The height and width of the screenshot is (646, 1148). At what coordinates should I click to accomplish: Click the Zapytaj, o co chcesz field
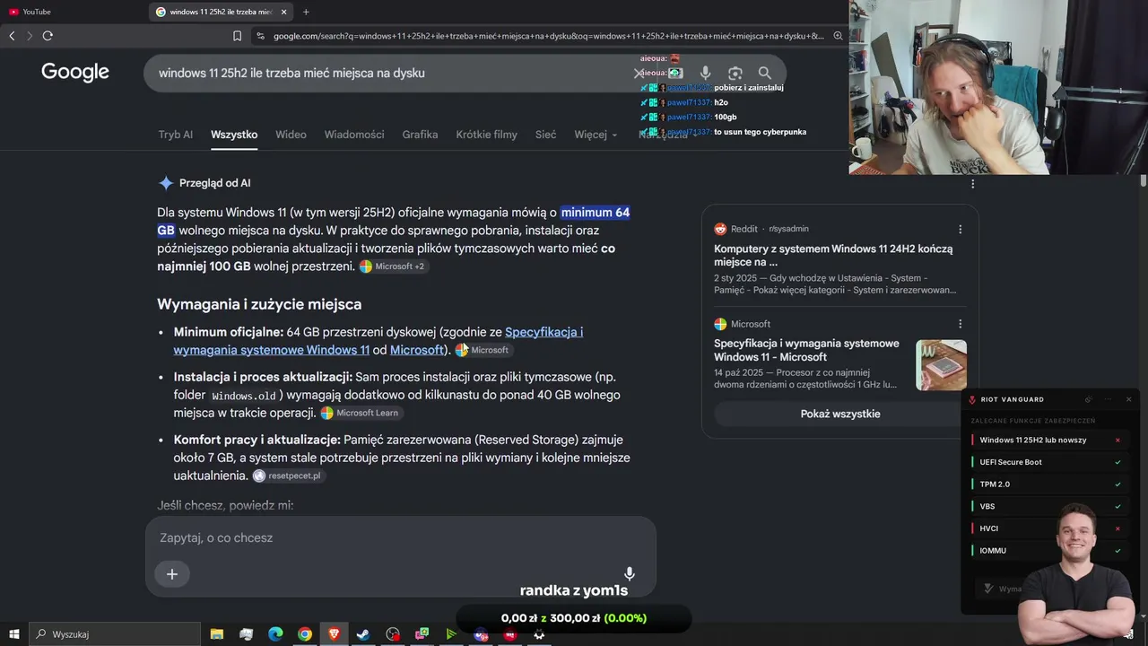(x=400, y=537)
